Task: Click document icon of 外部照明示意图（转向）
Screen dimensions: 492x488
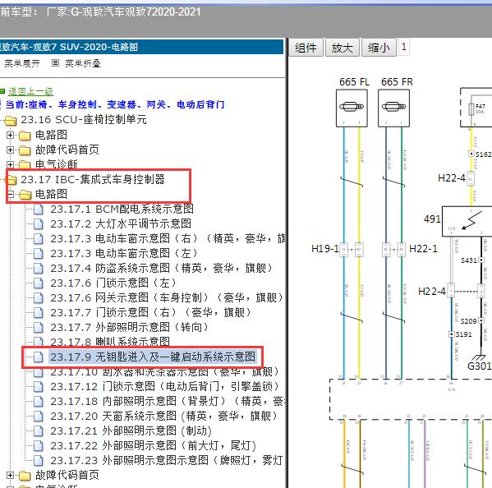Action: (39, 327)
